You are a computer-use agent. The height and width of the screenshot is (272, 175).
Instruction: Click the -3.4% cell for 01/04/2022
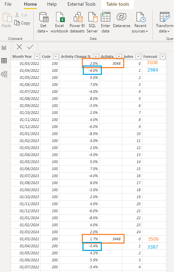point(79,246)
